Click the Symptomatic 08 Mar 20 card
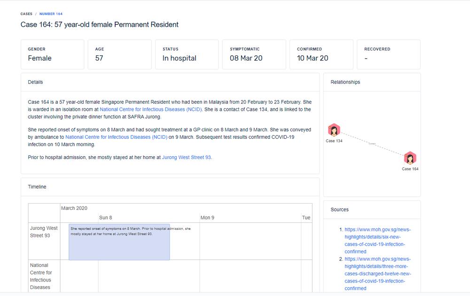Image resolution: width=470 pixels, height=296 pixels. point(254,54)
